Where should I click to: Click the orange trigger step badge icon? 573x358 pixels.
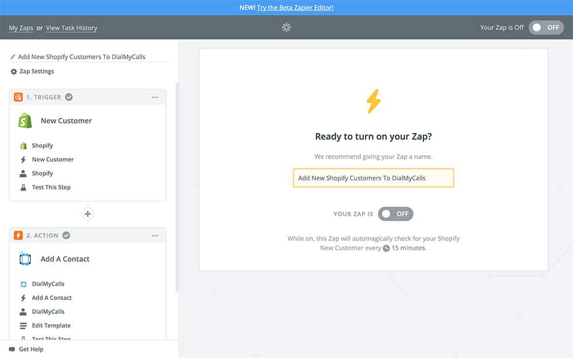pos(18,97)
